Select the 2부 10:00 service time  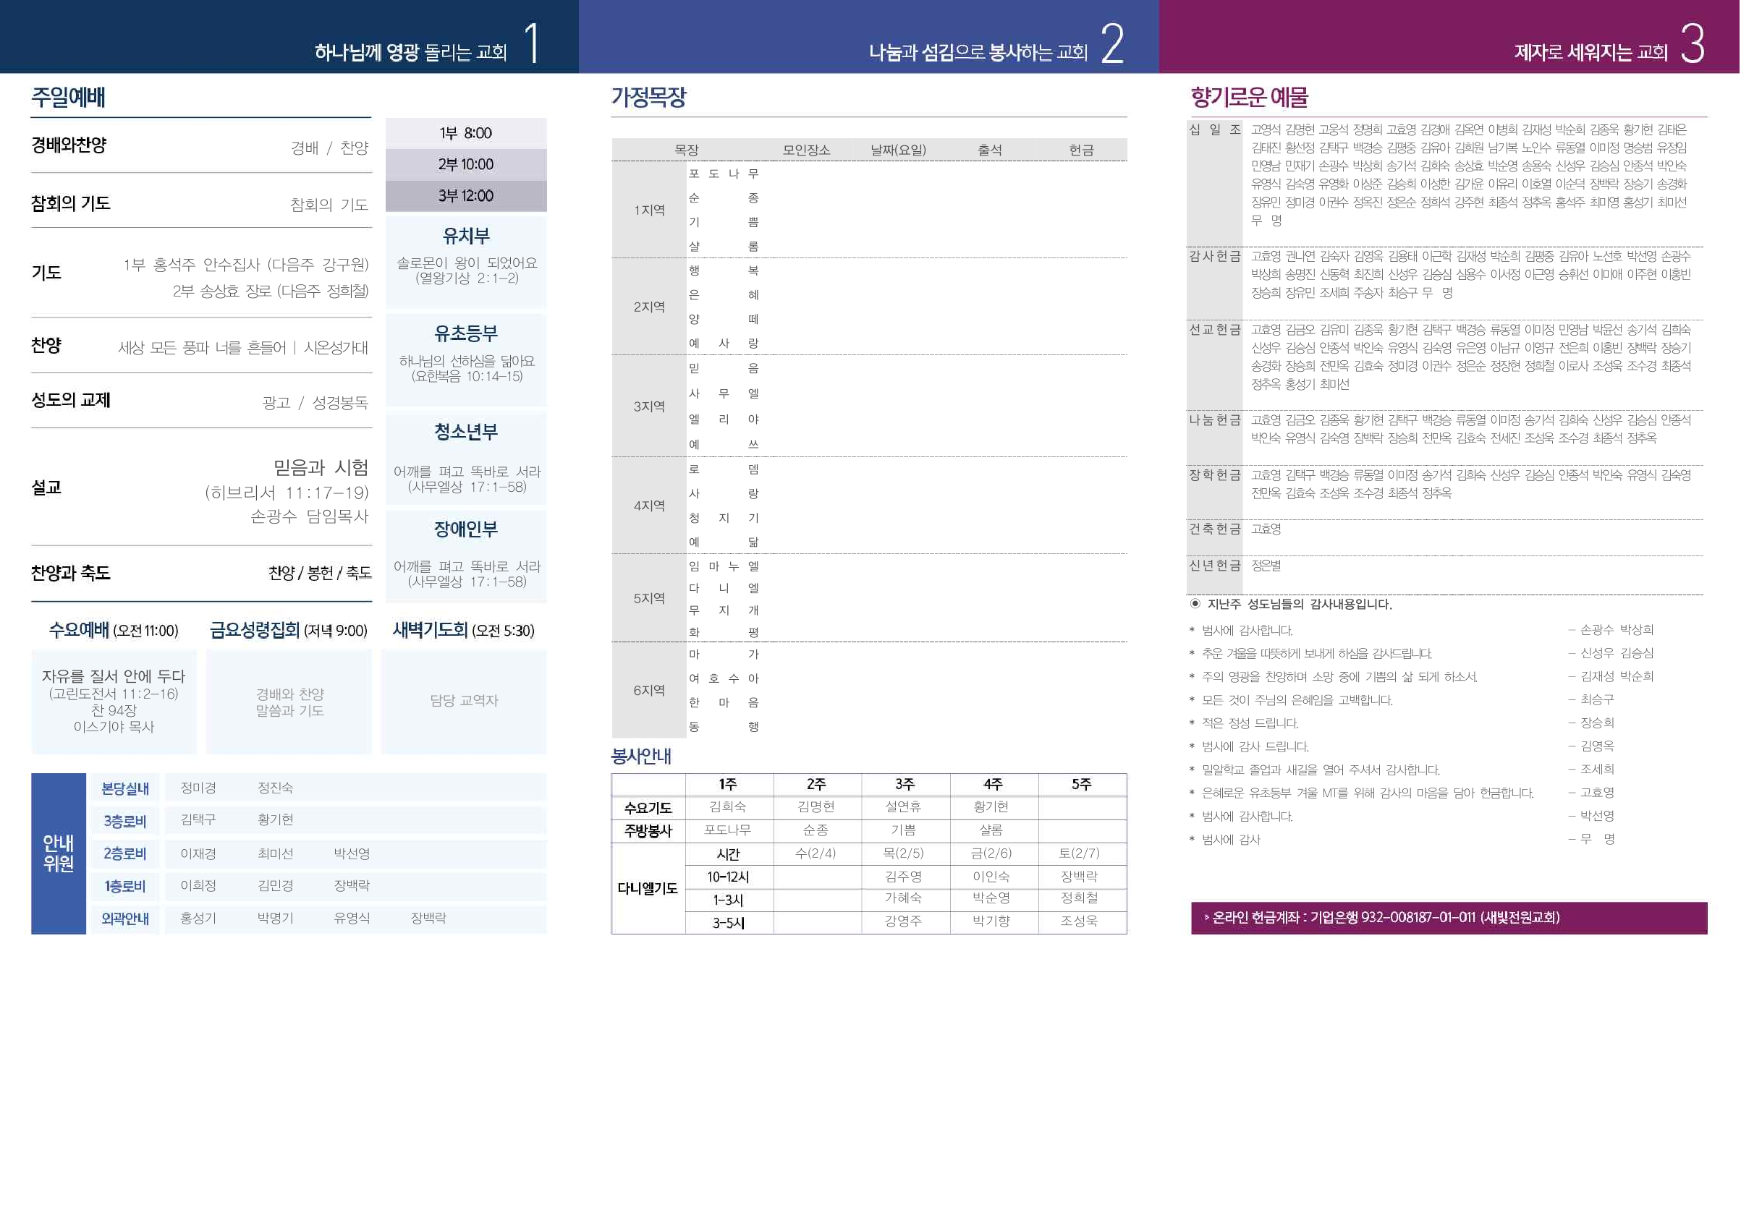465,165
